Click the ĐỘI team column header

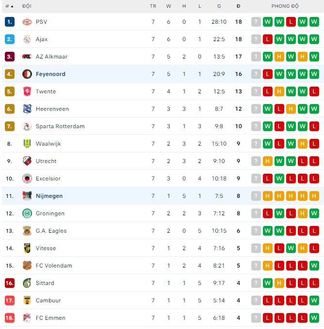pyautogui.click(x=27, y=6)
